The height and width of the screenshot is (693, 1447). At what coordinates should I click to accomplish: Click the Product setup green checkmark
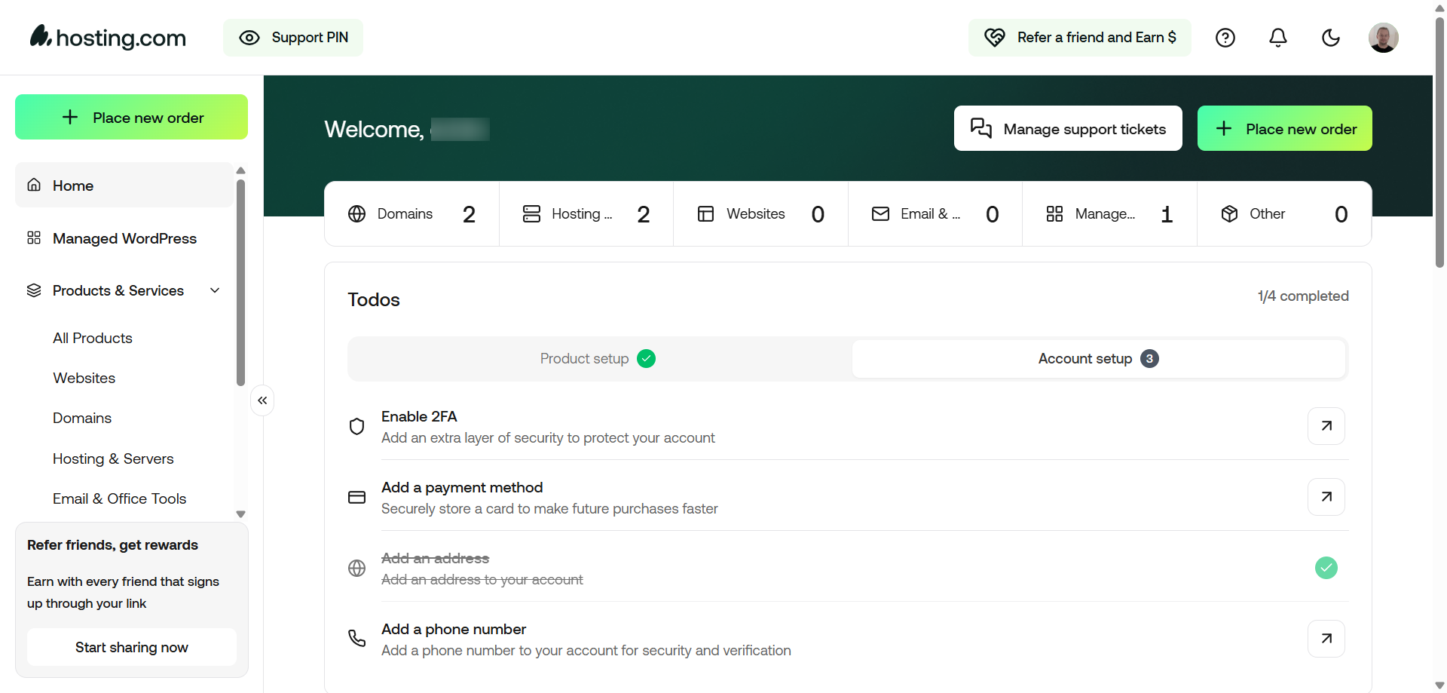[x=646, y=358]
